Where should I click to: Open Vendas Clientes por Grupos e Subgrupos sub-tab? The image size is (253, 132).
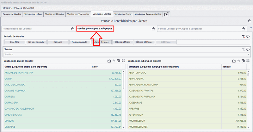(180, 29)
